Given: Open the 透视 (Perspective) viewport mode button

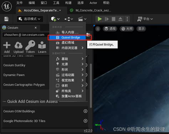Looking at the screenshot, I should [110, 29].
